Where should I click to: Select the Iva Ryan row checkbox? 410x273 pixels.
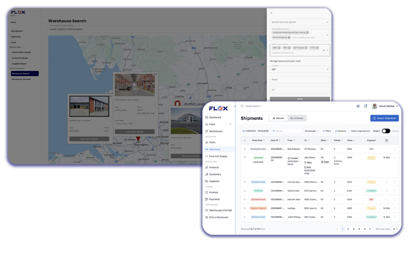[395, 208]
